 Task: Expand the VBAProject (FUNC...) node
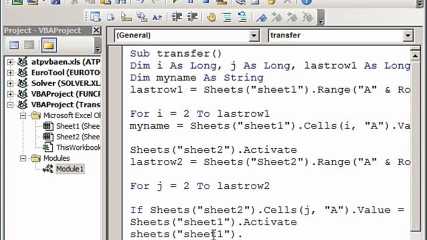10,94
